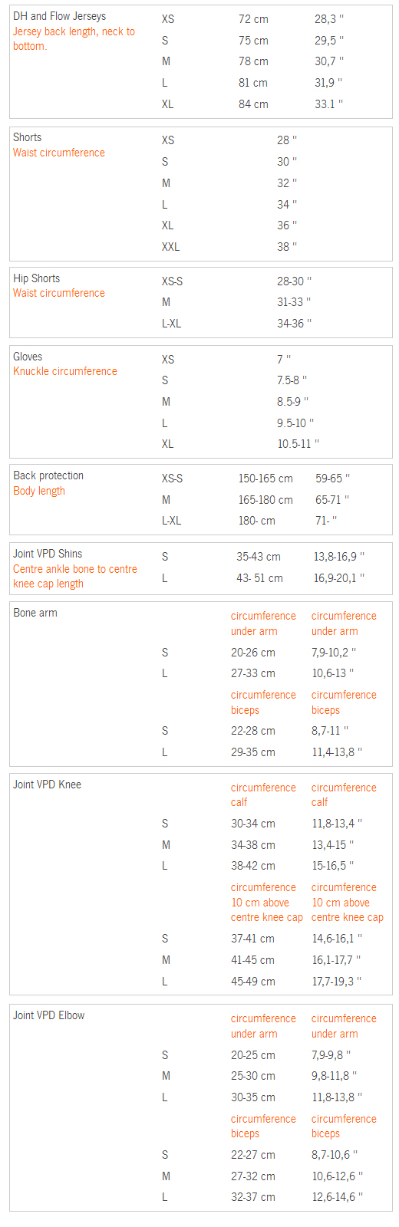Select the Body length orange label
Image resolution: width=399 pixels, height=1227 pixels.
pyautogui.click(x=39, y=491)
